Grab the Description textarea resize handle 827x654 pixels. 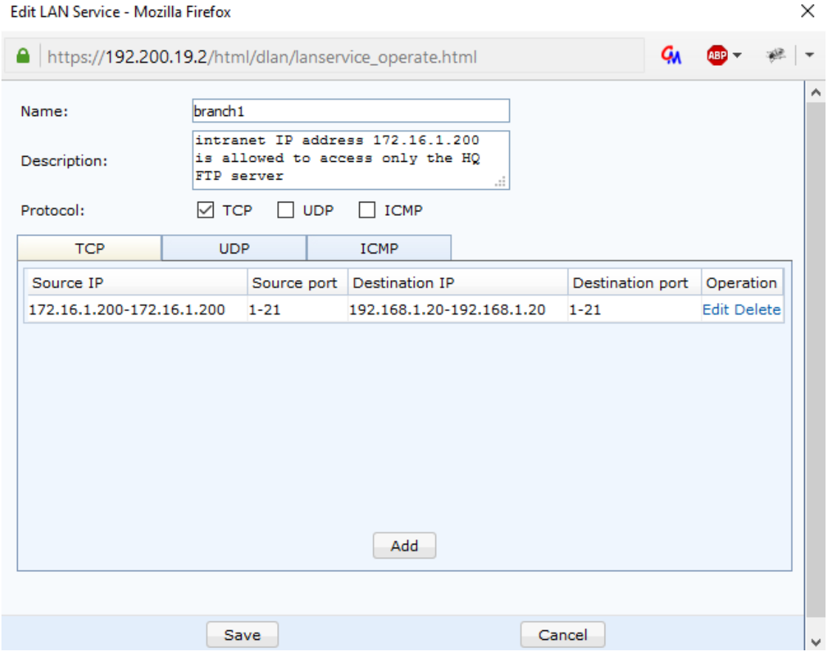[x=500, y=182]
